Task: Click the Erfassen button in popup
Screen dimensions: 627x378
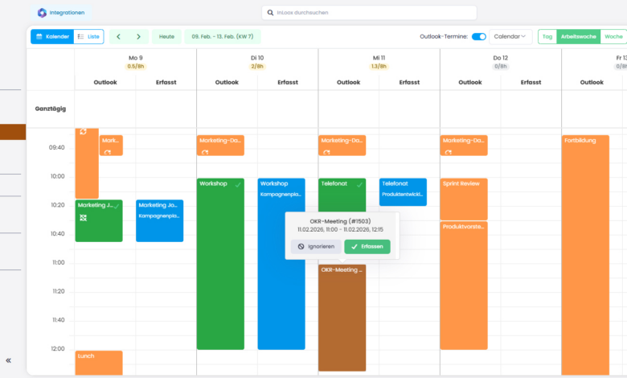Action: 367,246
